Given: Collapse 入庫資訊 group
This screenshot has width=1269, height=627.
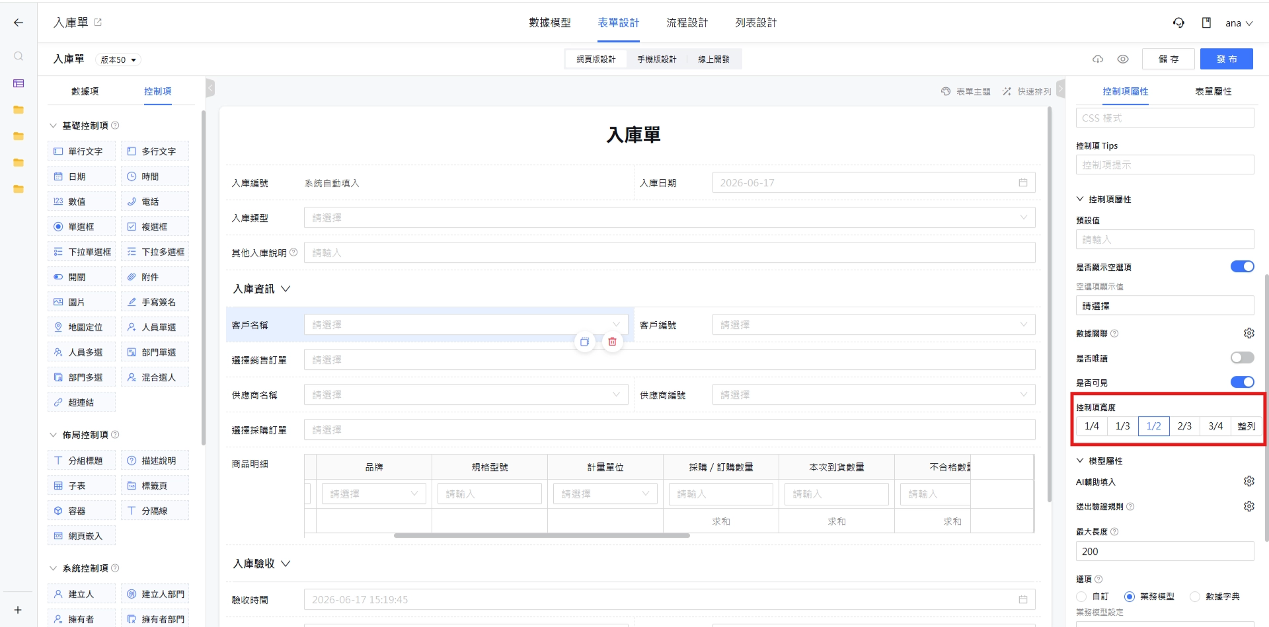Looking at the screenshot, I should [286, 289].
